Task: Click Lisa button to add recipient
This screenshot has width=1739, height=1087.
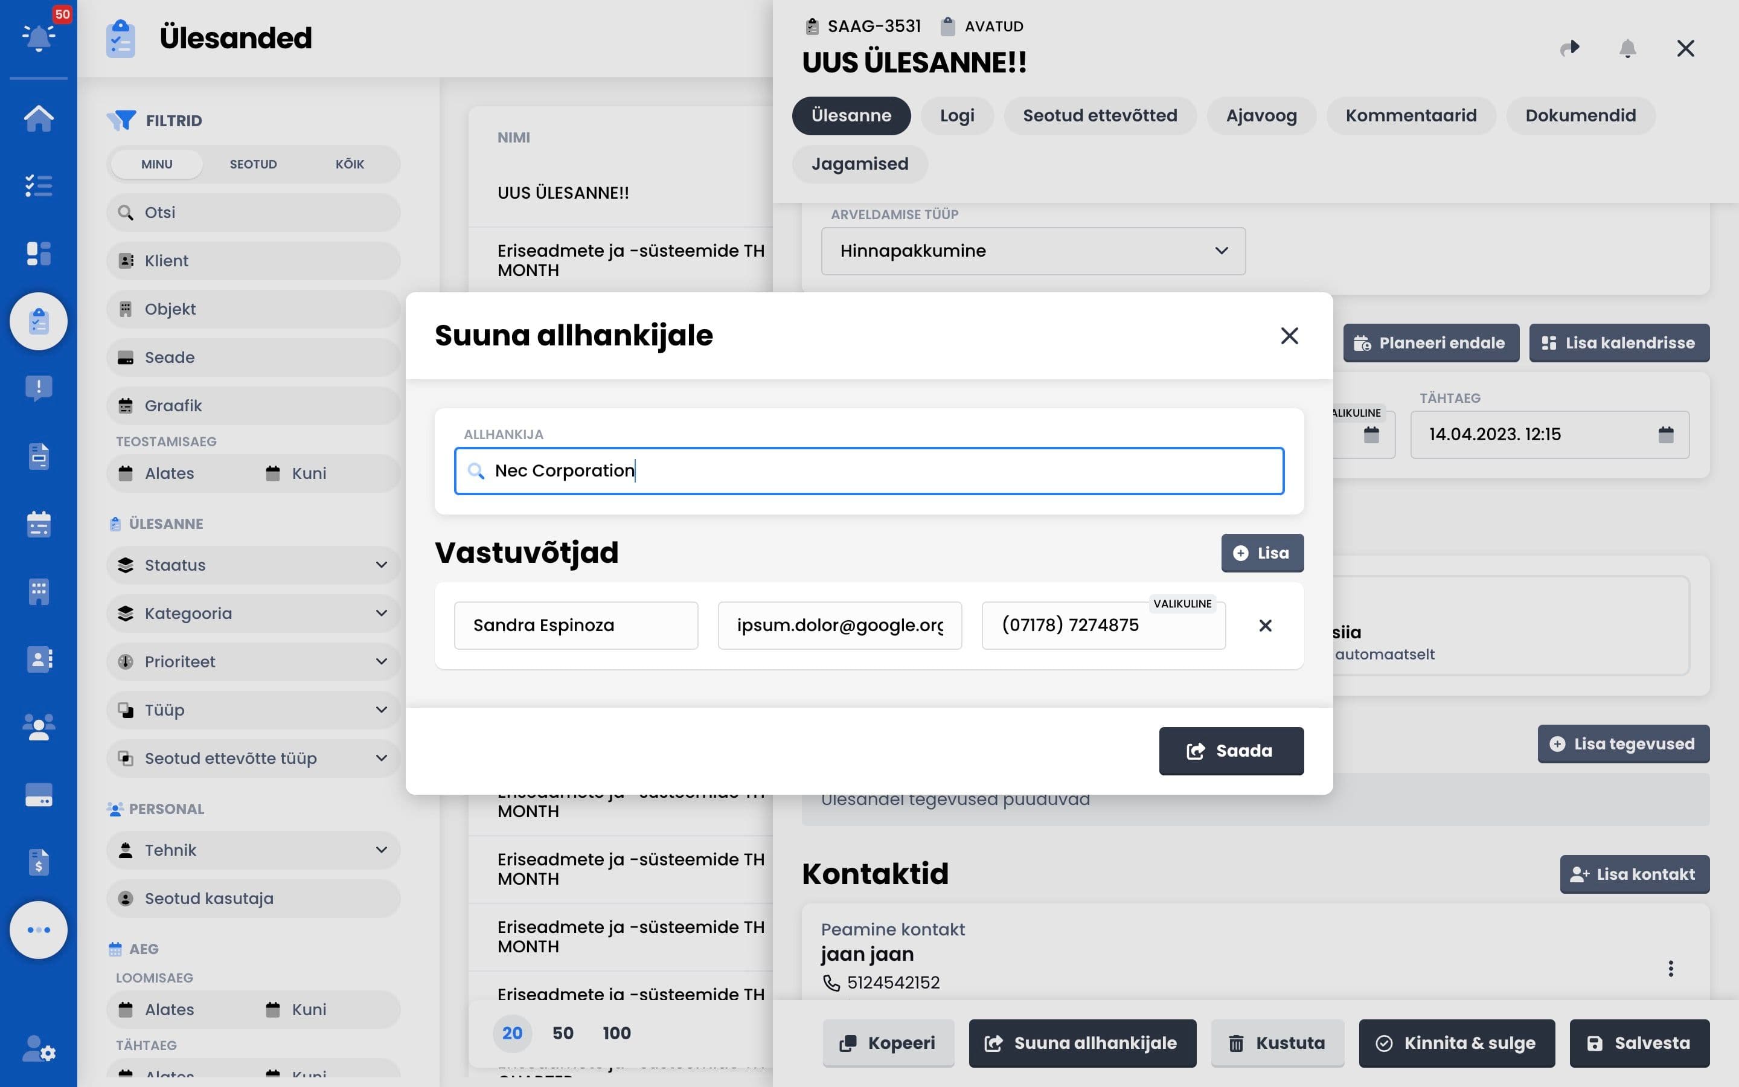Action: [1262, 553]
